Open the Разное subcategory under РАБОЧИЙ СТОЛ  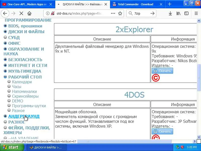[18, 110]
